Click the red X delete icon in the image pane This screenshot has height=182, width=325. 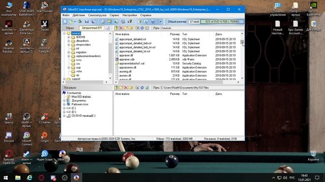121,28
